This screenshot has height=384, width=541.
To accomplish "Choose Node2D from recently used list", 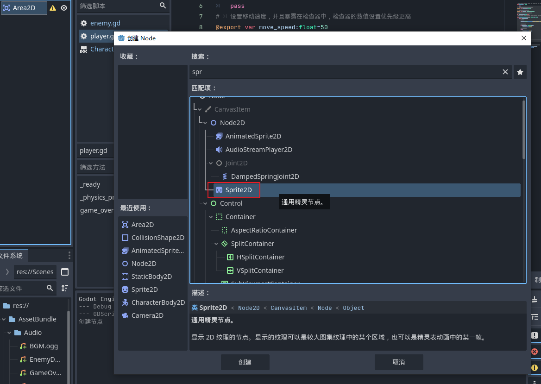I will click(144, 264).
